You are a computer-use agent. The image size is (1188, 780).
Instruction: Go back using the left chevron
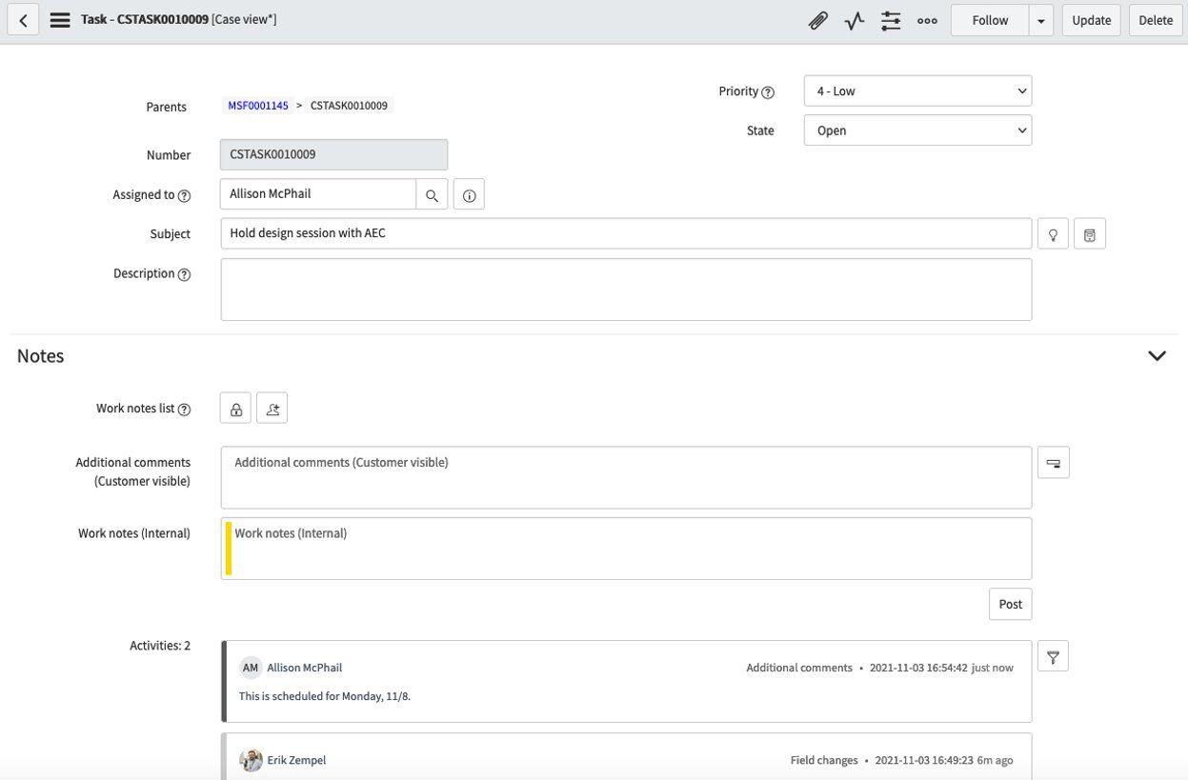(x=23, y=20)
